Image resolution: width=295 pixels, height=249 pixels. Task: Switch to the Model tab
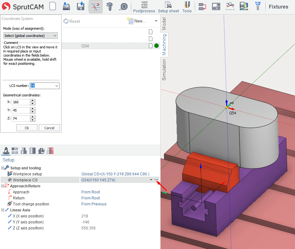pyautogui.click(x=164, y=24)
